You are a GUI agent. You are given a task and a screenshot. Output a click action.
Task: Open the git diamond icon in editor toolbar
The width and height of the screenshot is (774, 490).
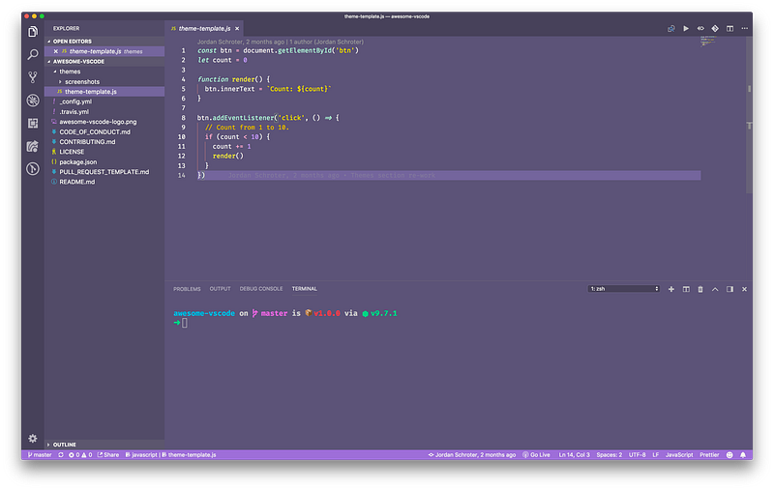(715, 29)
